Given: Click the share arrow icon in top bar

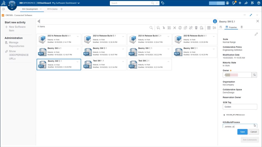Looking at the screenshot, I should (246, 3).
